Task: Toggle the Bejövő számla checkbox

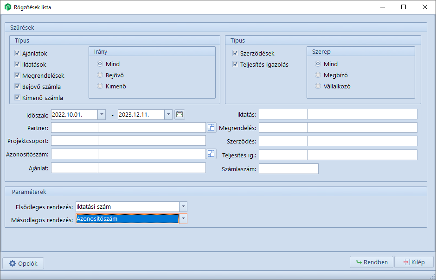Action: click(x=18, y=87)
